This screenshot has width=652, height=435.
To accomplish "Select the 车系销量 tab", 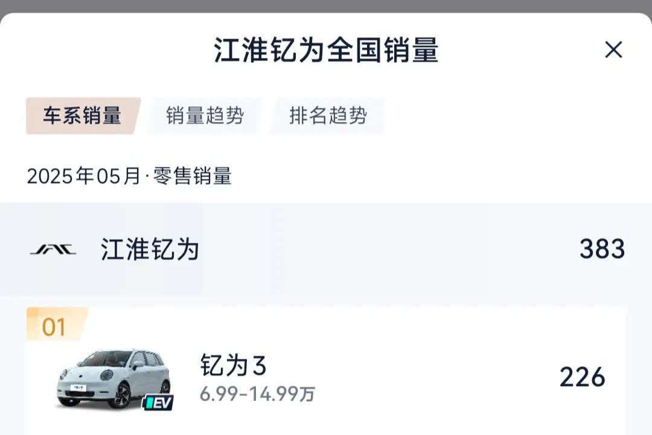I will (x=83, y=116).
